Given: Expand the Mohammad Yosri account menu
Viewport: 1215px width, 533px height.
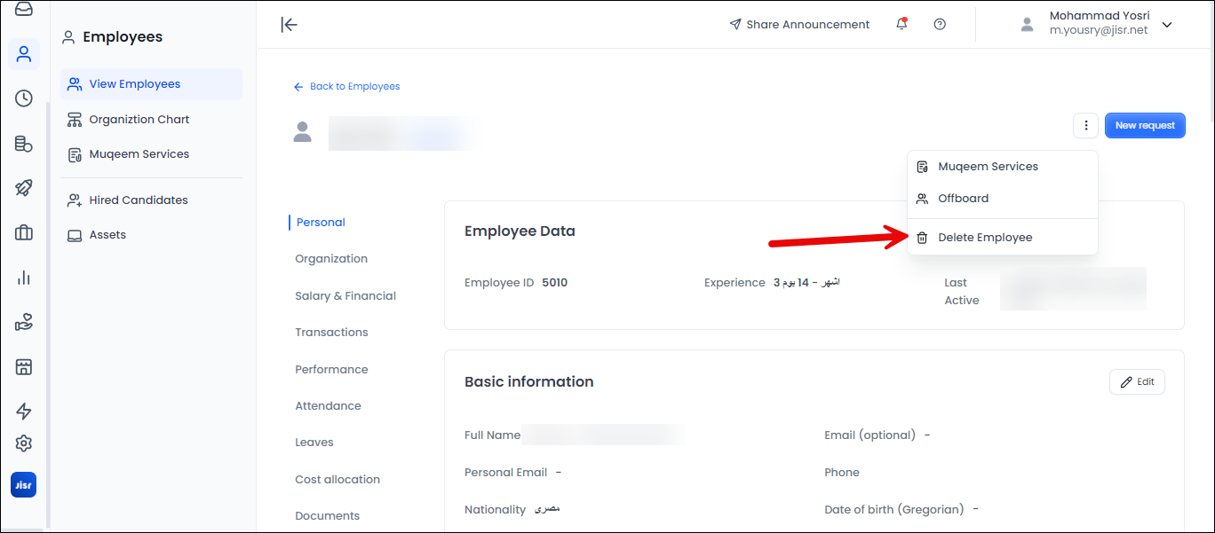Looking at the screenshot, I should [1166, 26].
